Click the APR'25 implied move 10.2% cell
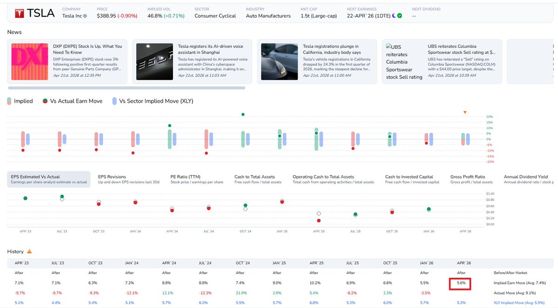Image resolution: width=558 pixels, height=308 pixels. [x=314, y=283]
